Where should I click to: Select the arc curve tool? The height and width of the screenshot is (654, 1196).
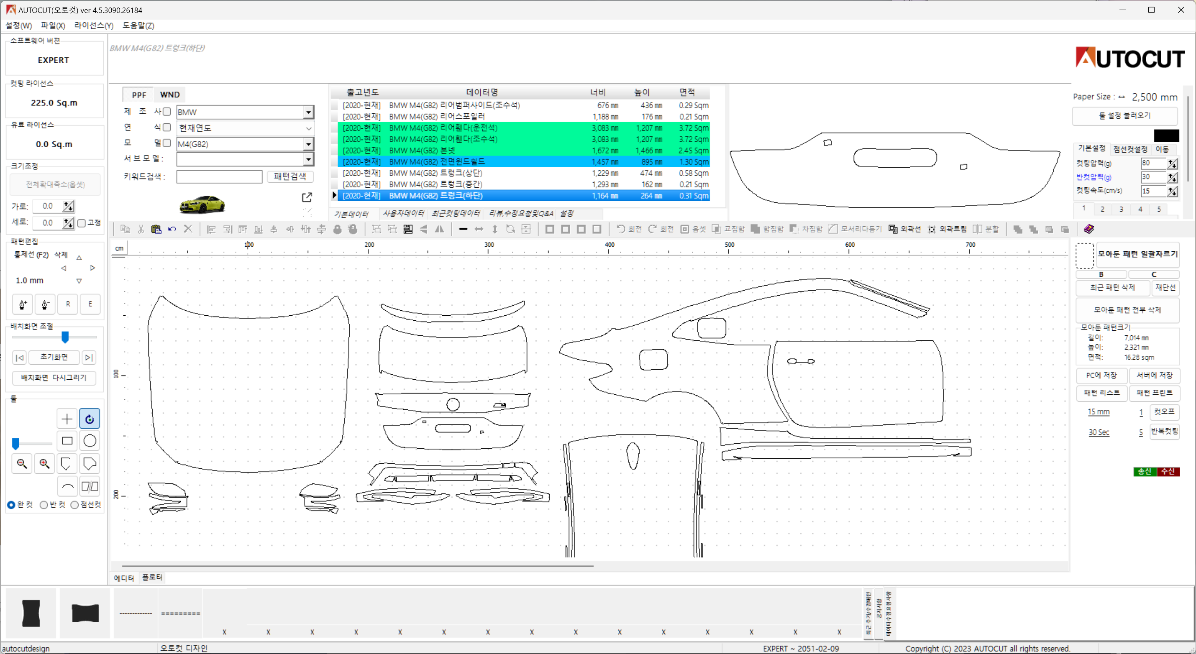pyautogui.click(x=67, y=486)
